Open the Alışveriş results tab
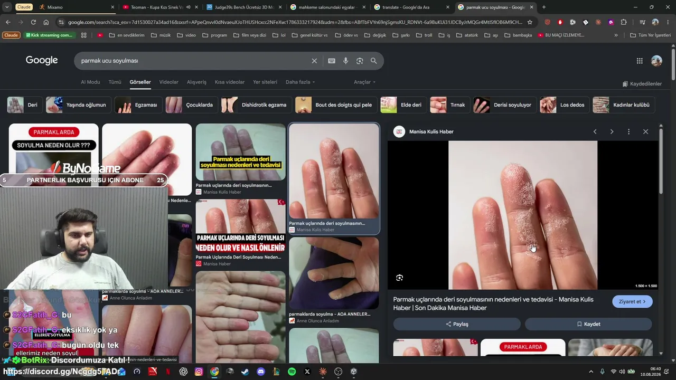The width and height of the screenshot is (676, 380). pos(196,82)
